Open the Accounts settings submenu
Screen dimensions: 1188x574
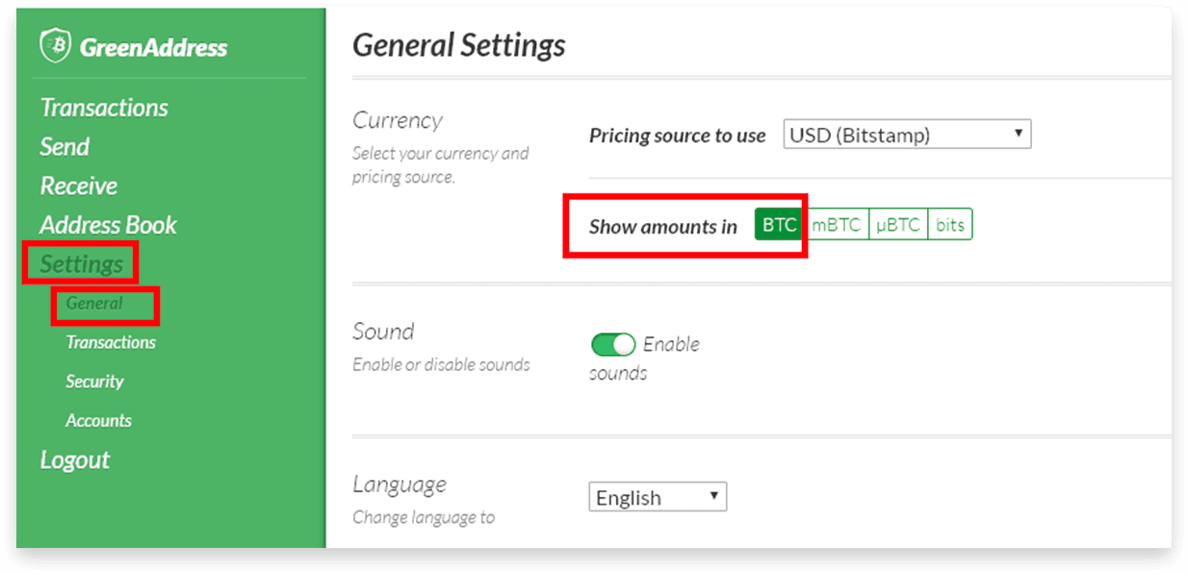(98, 420)
